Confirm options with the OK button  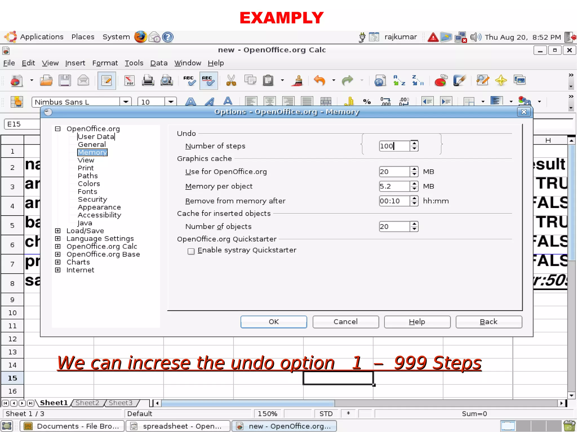point(274,322)
